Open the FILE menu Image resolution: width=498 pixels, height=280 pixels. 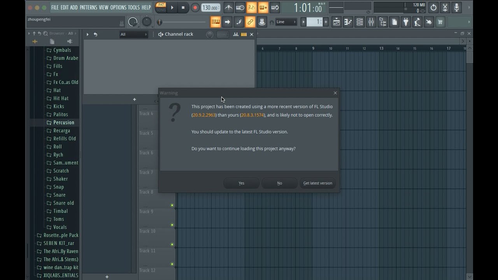(x=55, y=7)
